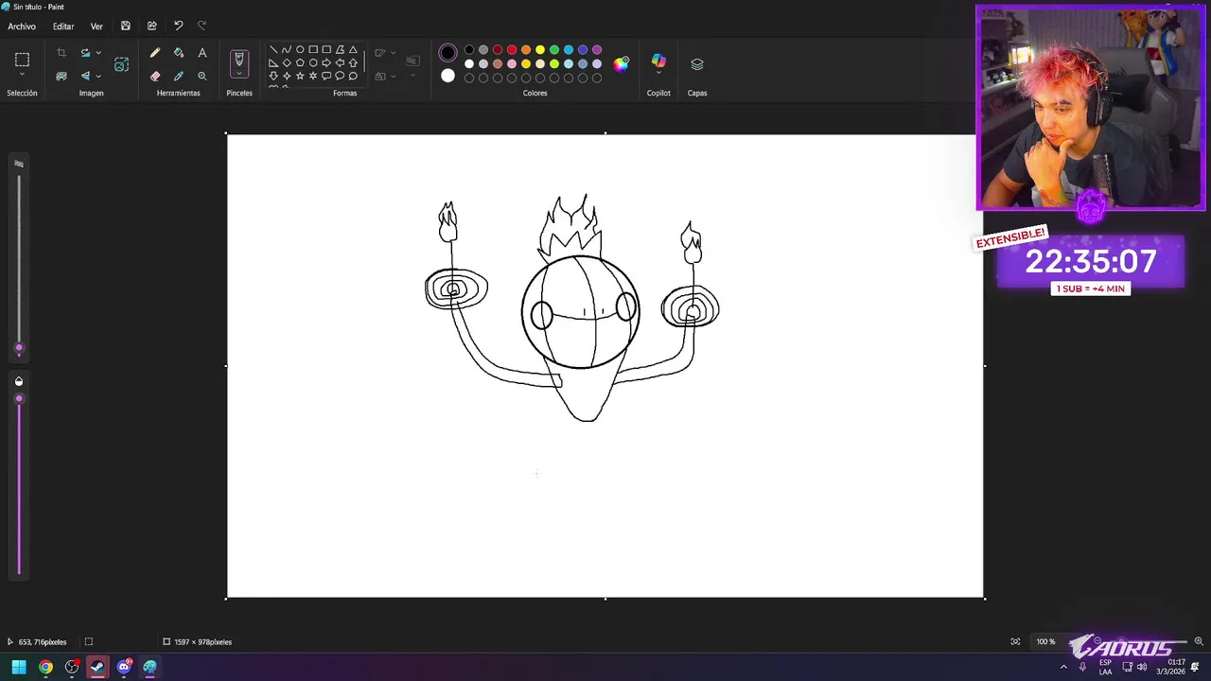Image resolution: width=1211 pixels, height=681 pixels.
Task: Open the Copilot dropdown
Action: point(658,71)
